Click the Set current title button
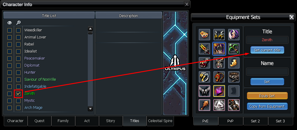Image resolution: width=297 pixels, height=130 pixels. (x=267, y=50)
